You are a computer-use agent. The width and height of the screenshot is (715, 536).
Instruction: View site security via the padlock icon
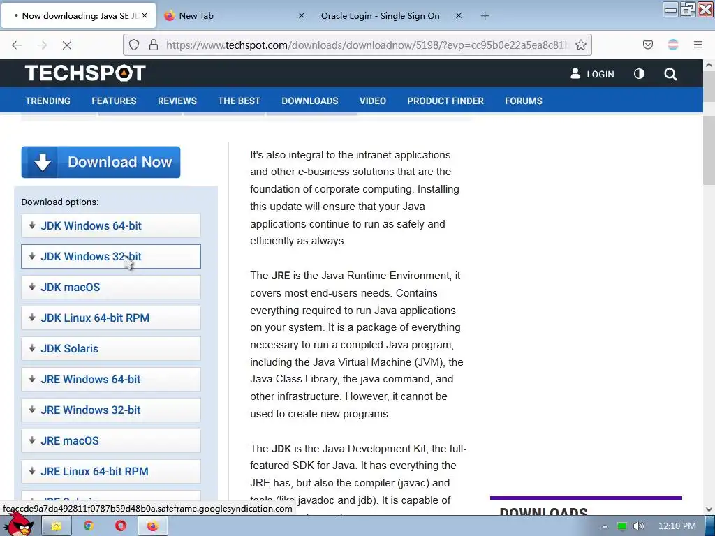point(154,45)
